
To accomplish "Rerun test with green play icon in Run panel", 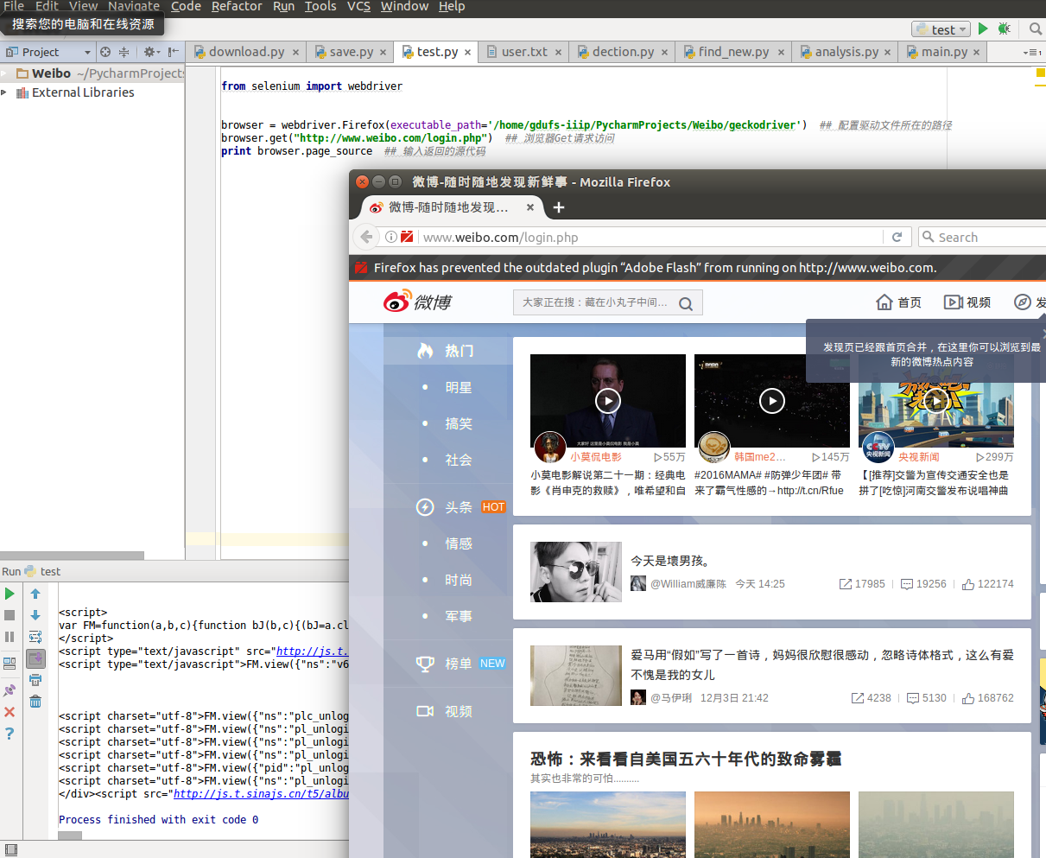I will pyautogui.click(x=10, y=594).
